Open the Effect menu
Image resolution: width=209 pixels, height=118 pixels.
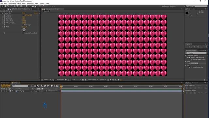click(x=24, y=4)
